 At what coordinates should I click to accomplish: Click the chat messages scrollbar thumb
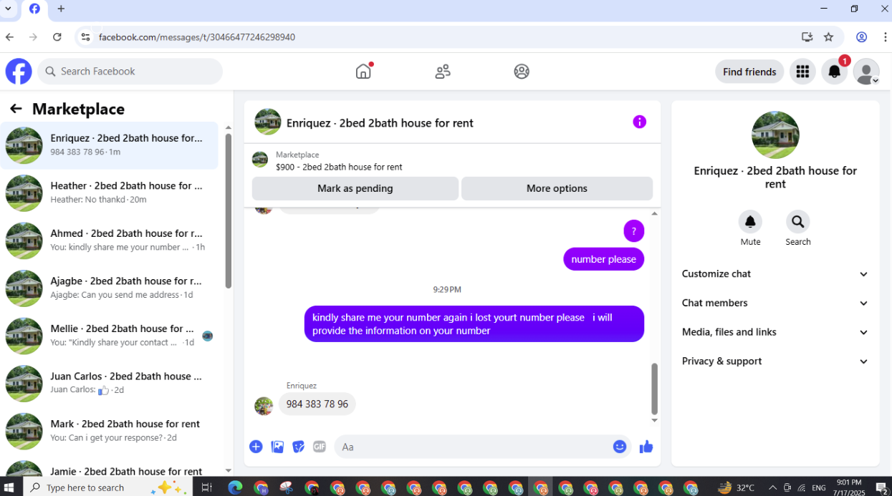[654, 389]
